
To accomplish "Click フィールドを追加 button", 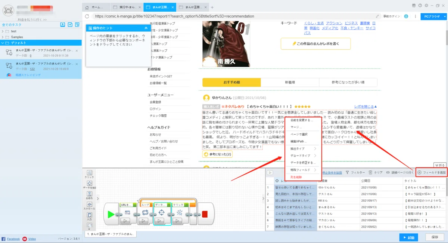I will (432, 173).
